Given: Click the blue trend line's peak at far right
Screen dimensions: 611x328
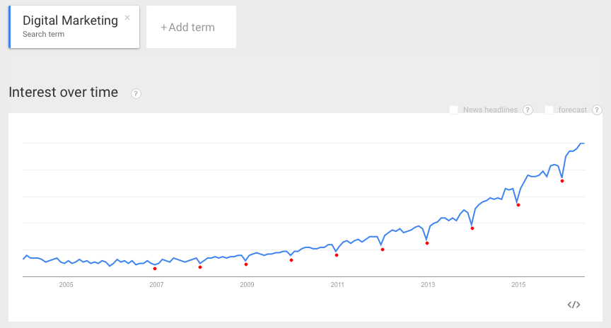Looking at the screenshot, I should point(583,143).
